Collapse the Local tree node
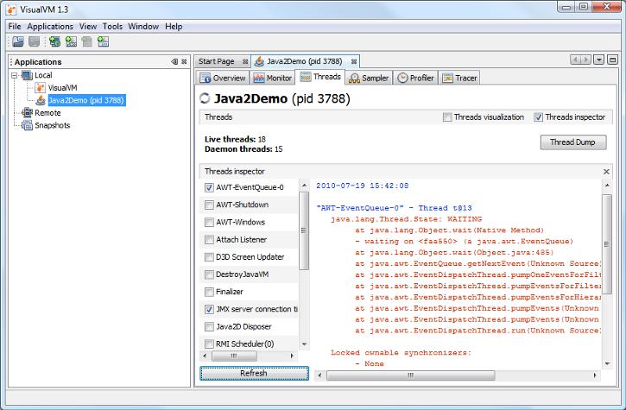Image resolution: width=626 pixels, height=410 pixels. pyautogui.click(x=16, y=76)
